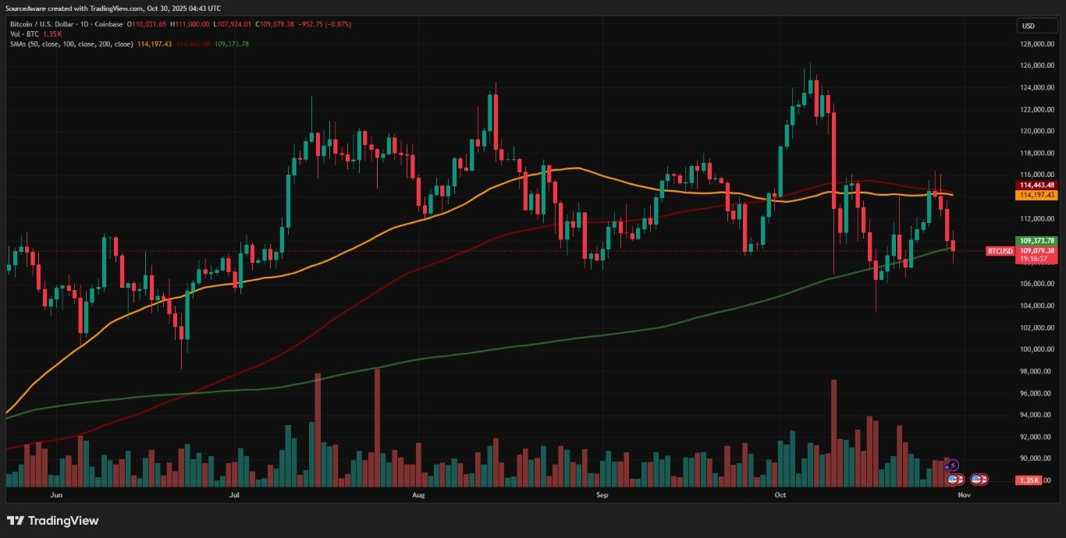Click the orange 114,197.43 price axis tag
Viewport: 1066px width, 538px height.
[1038, 196]
